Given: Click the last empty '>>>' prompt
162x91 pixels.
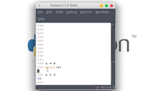Looking at the screenshot, I should [40, 82].
